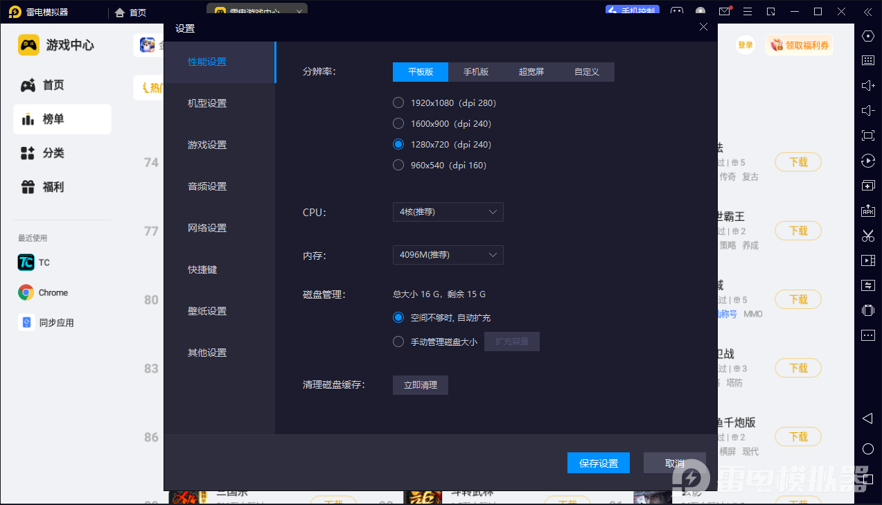Select 手动管理磁盘大小 radio option

point(434,342)
